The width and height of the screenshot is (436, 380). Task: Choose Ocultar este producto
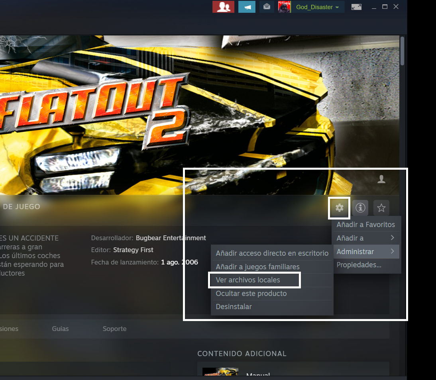[272, 294]
